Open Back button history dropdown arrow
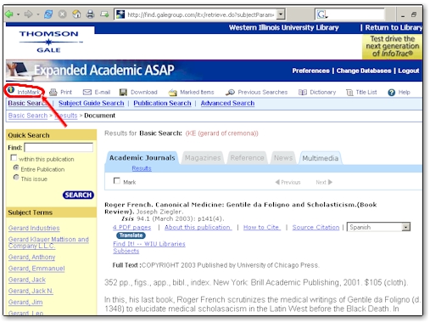This screenshot has height=323, width=430. click(18, 14)
